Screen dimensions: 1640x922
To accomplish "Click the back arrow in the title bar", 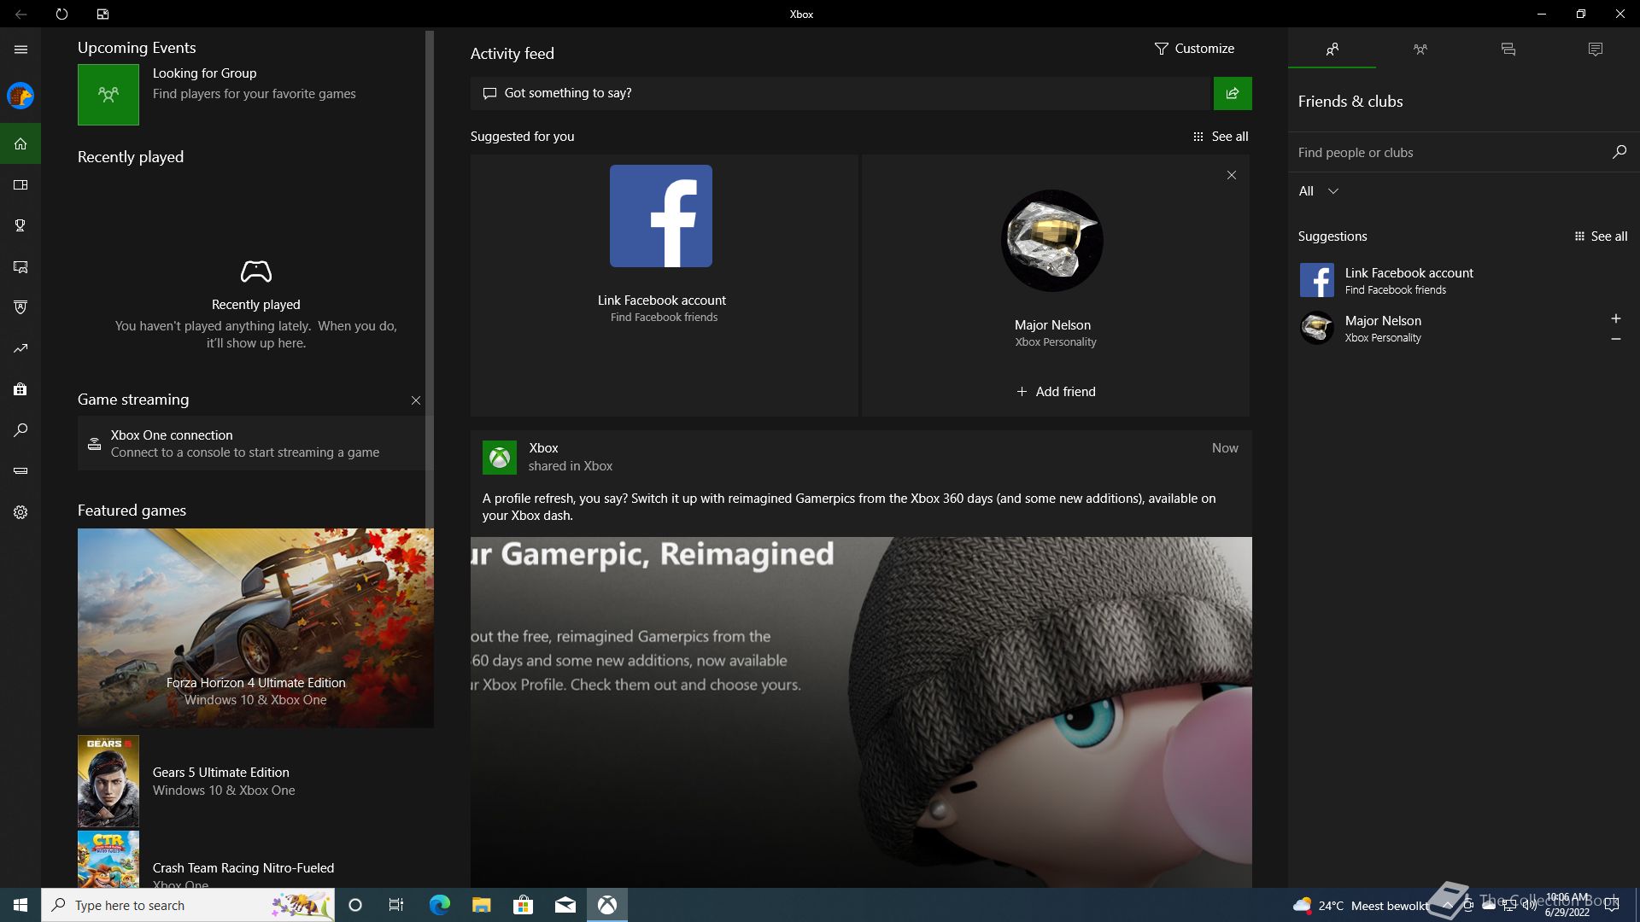I will (x=20, y=14).
